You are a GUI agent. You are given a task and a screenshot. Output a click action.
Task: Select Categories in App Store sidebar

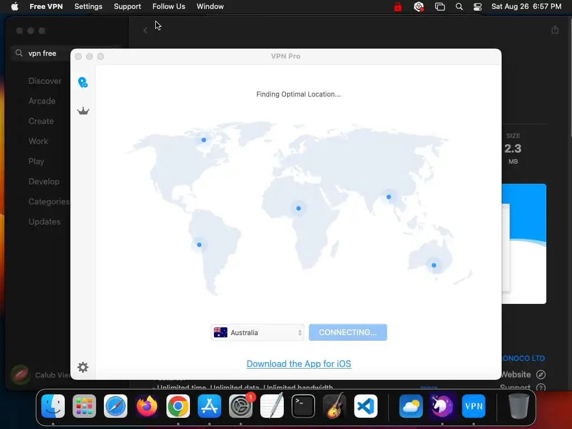point(49,201)
